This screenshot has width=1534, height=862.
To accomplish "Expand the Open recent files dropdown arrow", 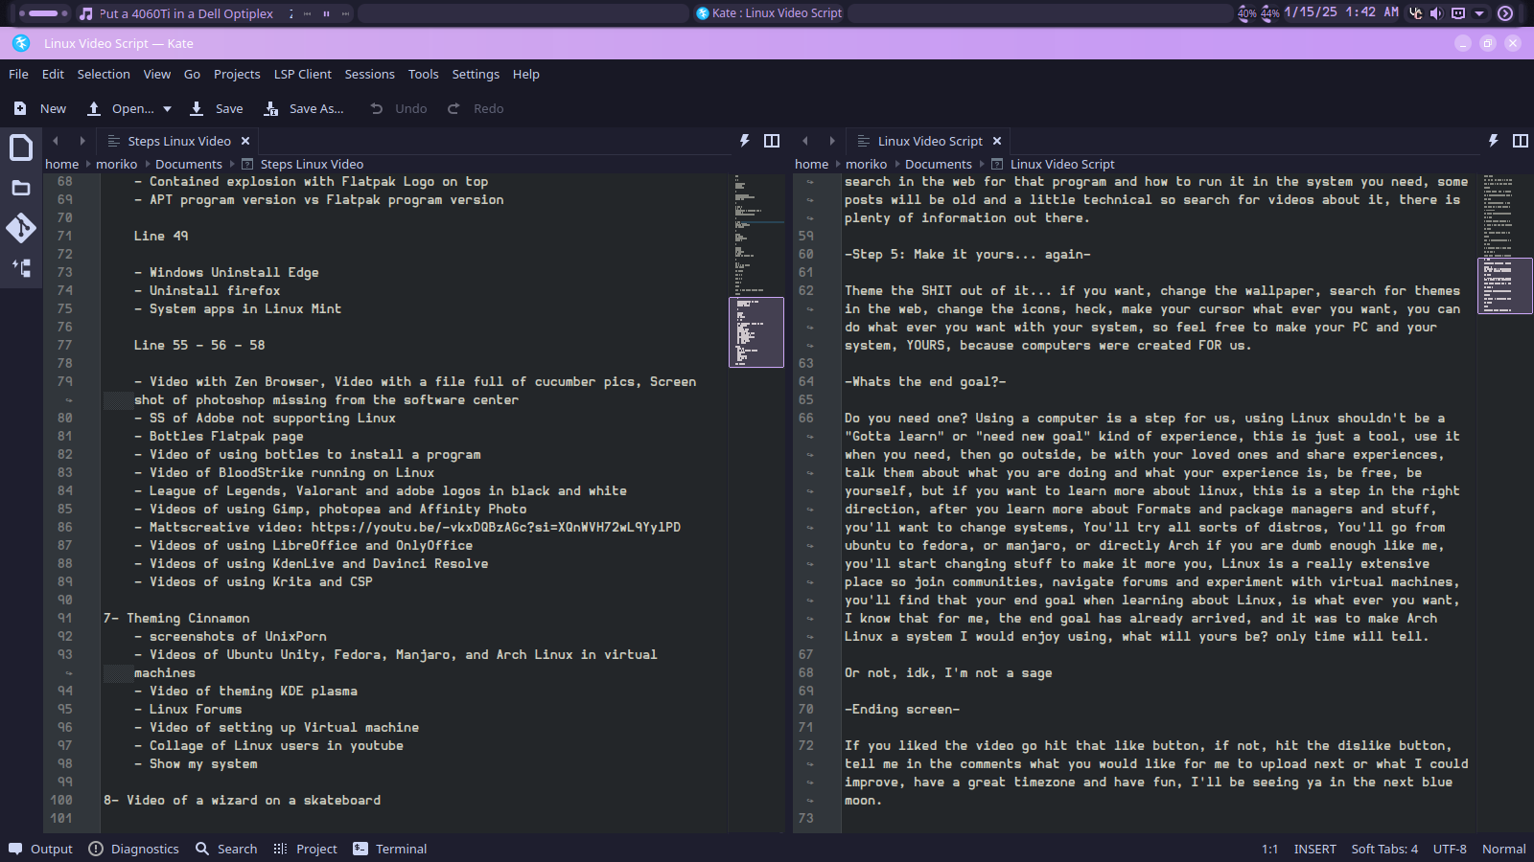I will [x=167, y=108].
